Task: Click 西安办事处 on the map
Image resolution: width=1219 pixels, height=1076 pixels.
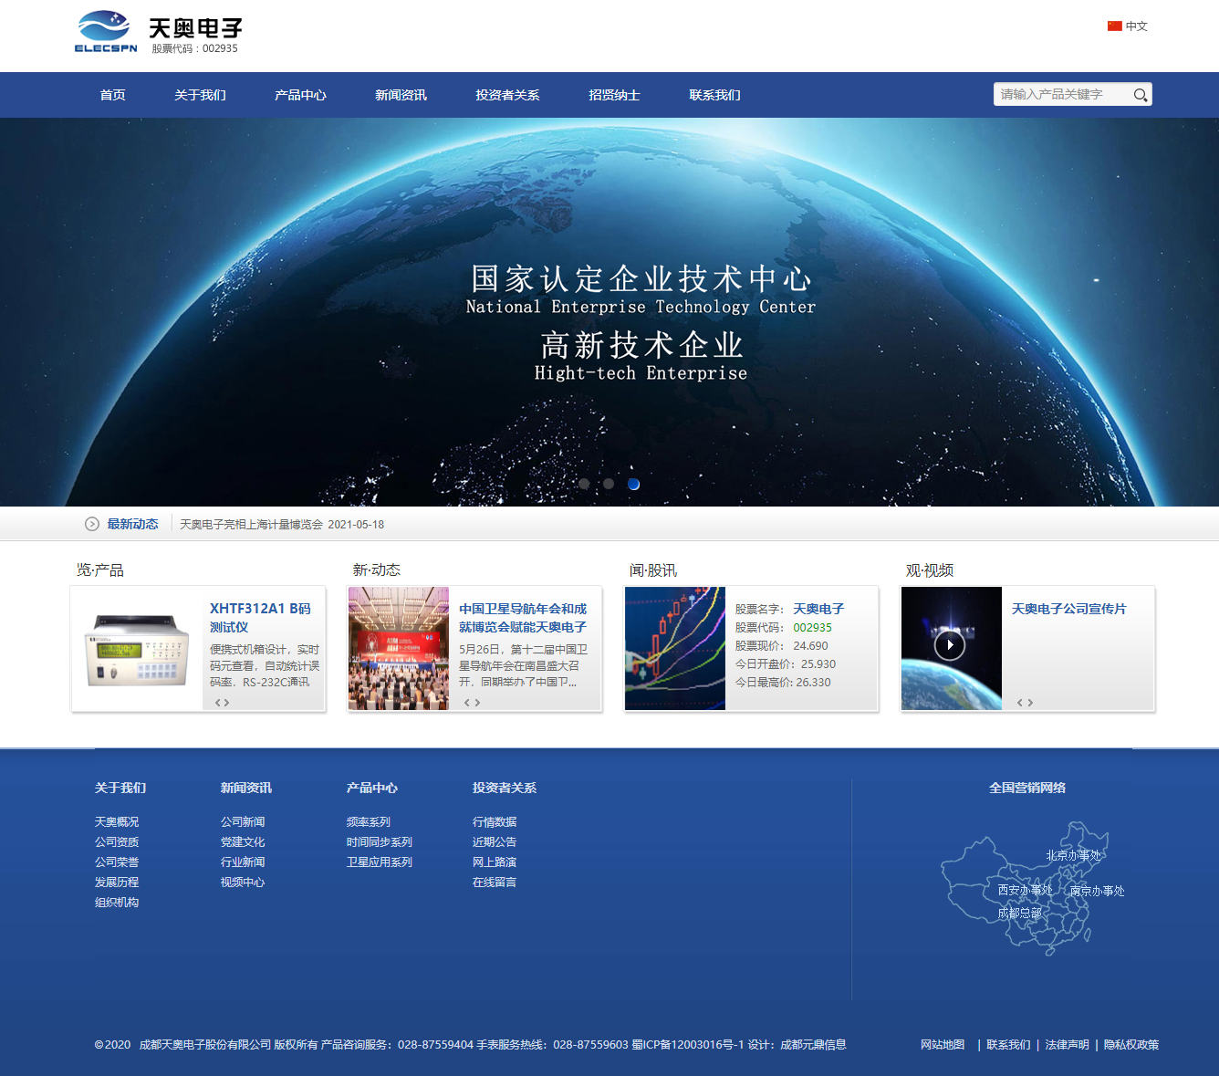Action: tap(1025, 890)
